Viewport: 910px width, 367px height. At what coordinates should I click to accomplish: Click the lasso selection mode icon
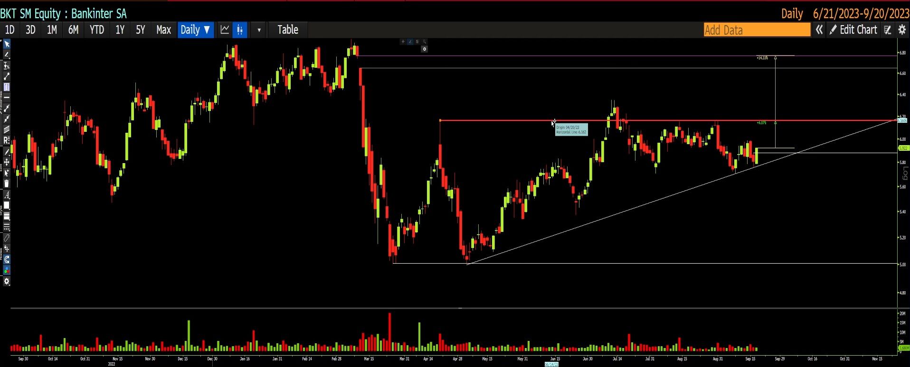click(7, 238)
